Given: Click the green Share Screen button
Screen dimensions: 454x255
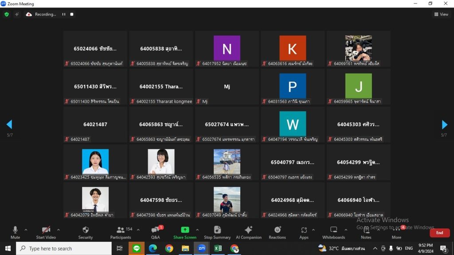Looking at the screenshot, I should tap(185, 233).
